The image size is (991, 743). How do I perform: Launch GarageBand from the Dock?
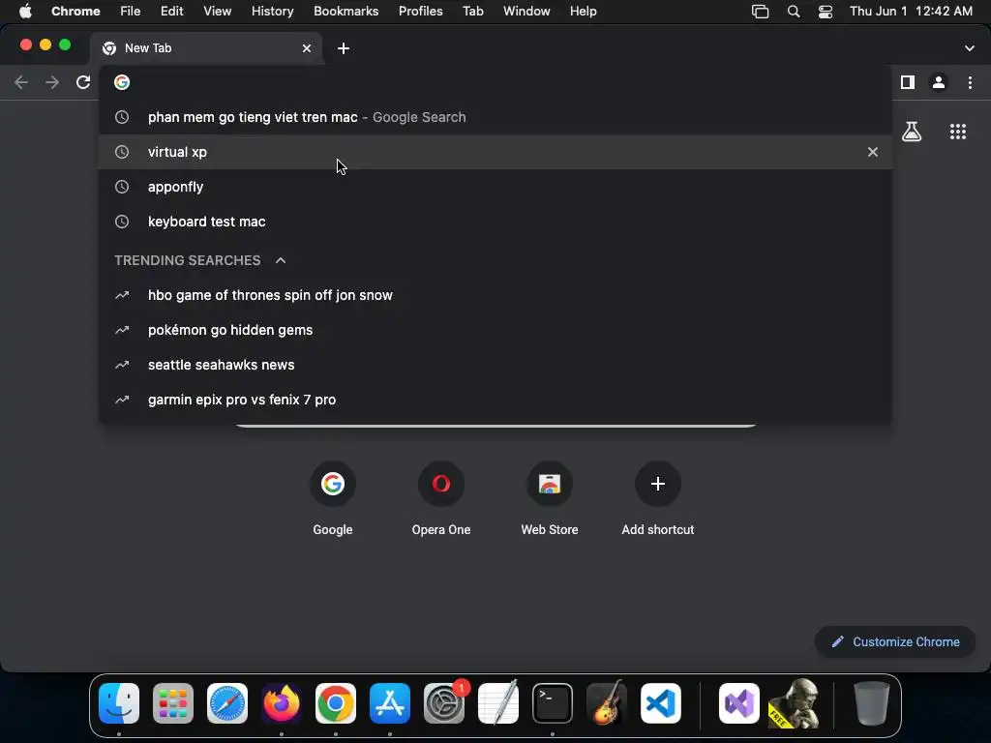point(607,703)
